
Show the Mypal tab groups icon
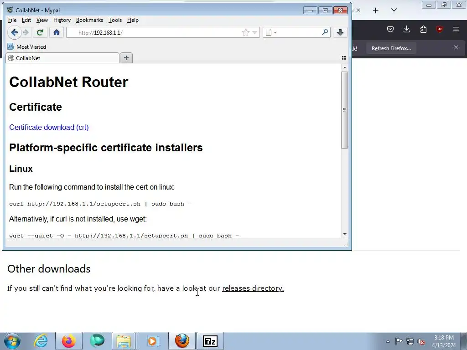tap(344, 58)
